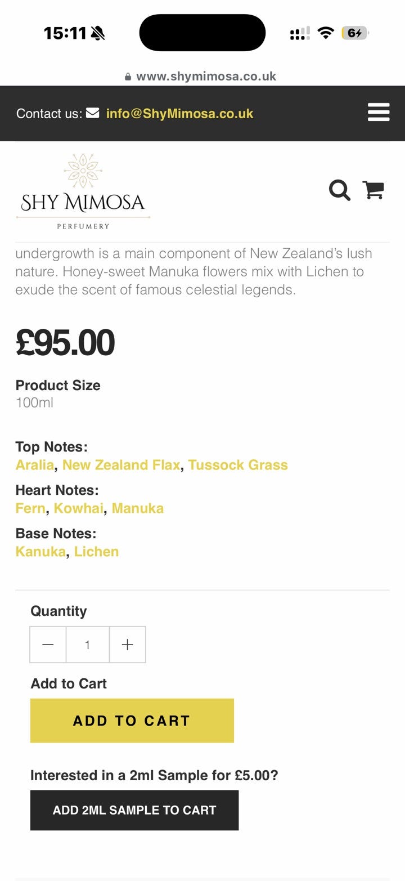Open the Aralia top note link
The width and height of the screenshot is (405, 881).
(x=35, y=465)
